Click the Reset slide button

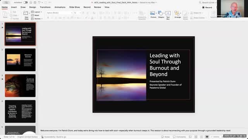(x=35, y=15)
